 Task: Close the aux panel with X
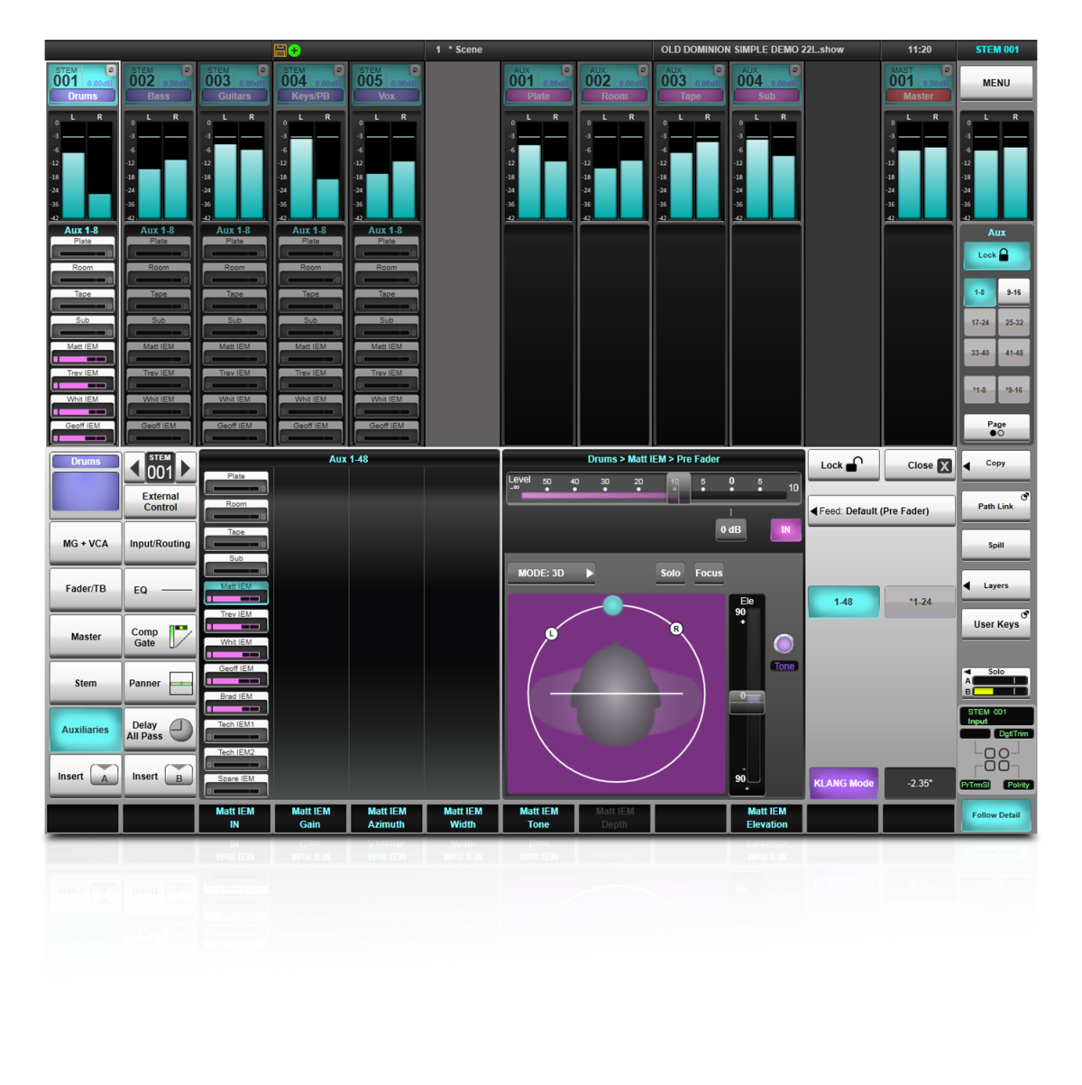pyautogui.click(x=944, y=465)
